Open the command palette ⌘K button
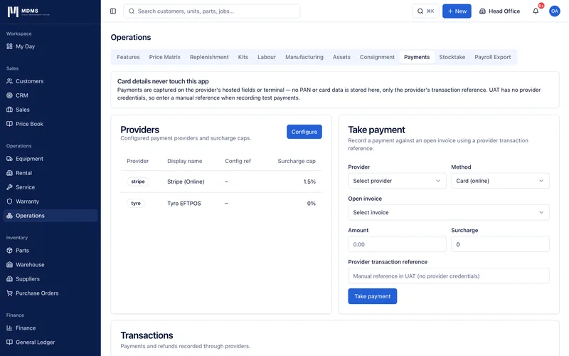 point(425,11)
